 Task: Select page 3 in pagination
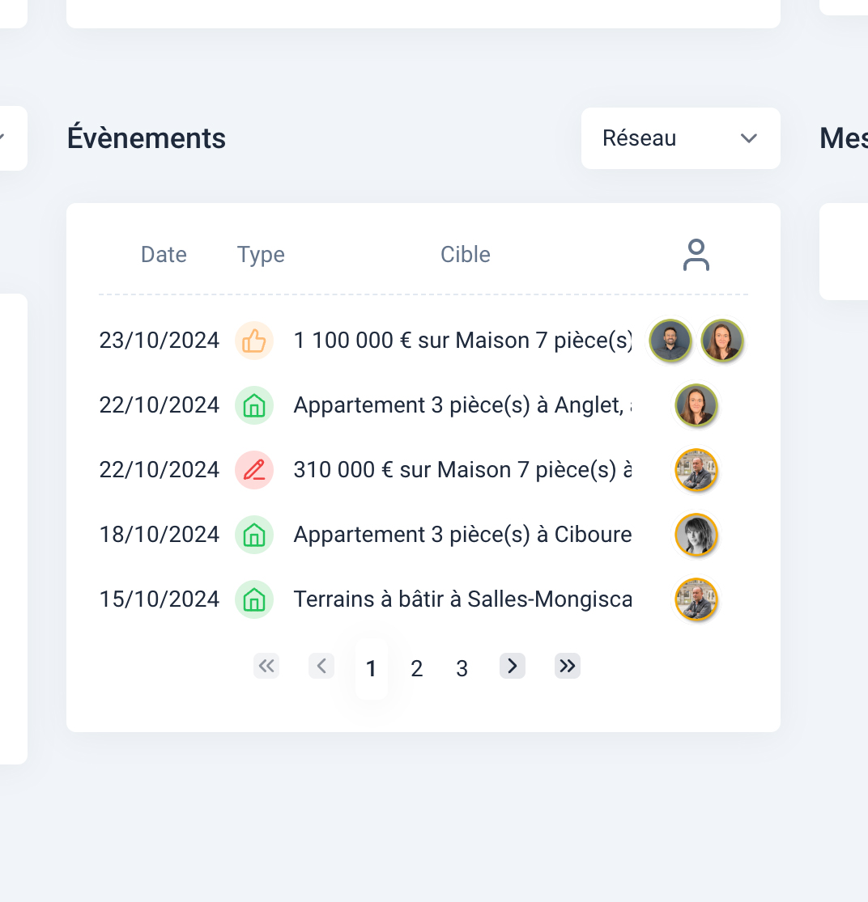462,668
